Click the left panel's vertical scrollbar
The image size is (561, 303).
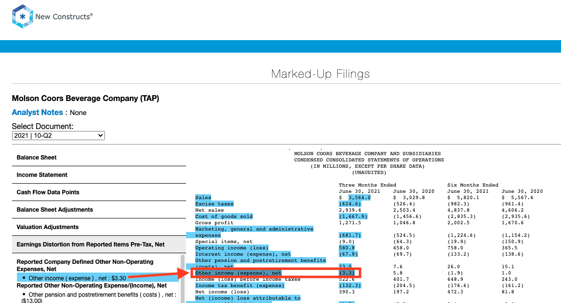point(183,279)
